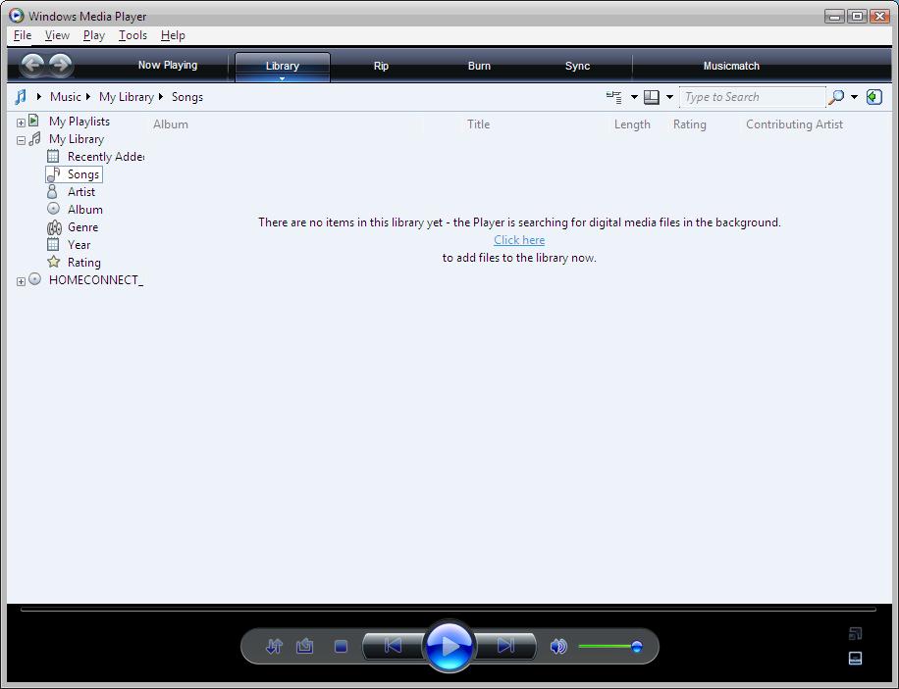Select My Library in the tree
The height and width of the screenshot is (689, 899).
point(77,139)
